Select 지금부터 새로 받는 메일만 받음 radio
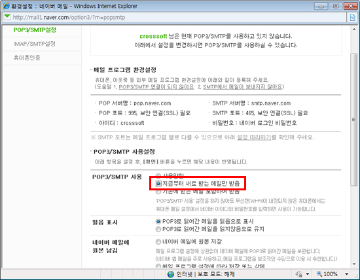360x280 pixels. (x=158, y=184)
